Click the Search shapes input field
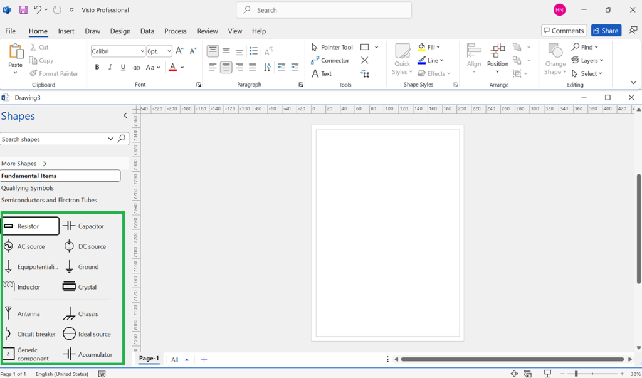The height and width of the screenshot is (378, 642). [54, 139]
